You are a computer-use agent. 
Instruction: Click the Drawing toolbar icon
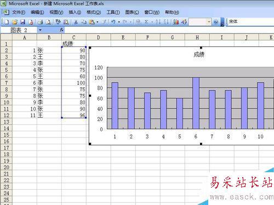pyautogui.click(x=184, y=22)
